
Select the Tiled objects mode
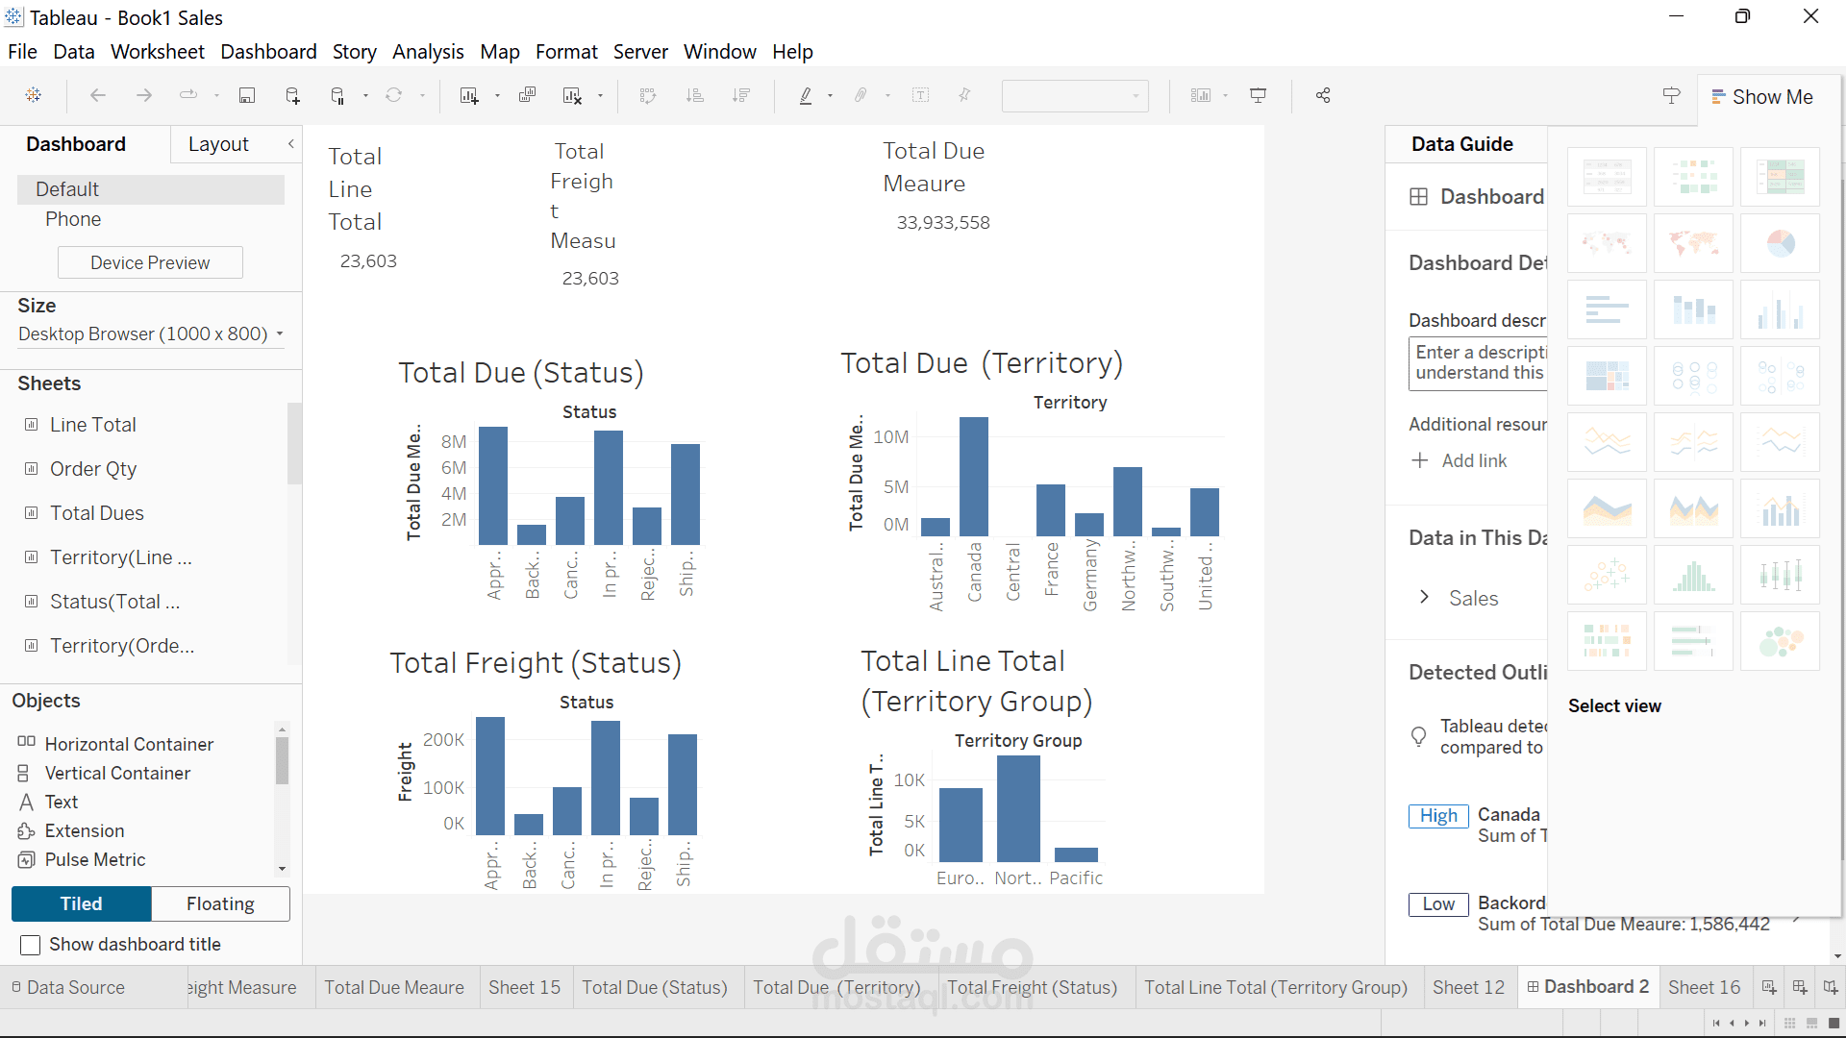click(82, 903)
